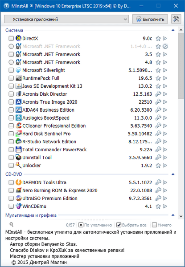Enable the Выбрать все checkbox

pos(119,225)
